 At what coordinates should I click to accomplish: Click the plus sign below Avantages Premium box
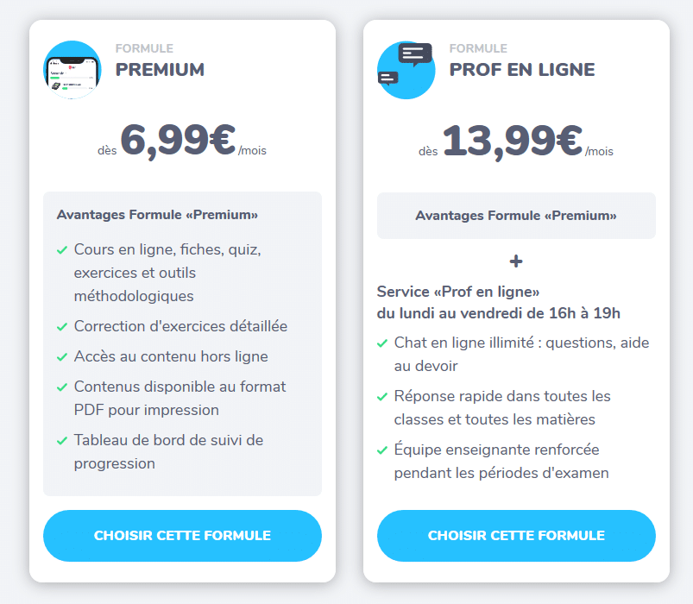tap(516, 261)
